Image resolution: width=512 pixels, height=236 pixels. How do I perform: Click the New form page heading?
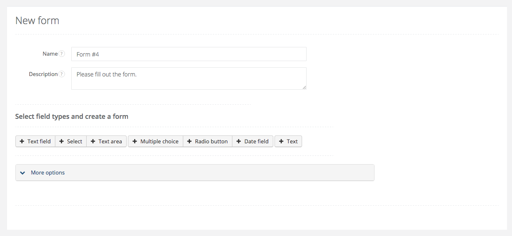[x=37, y=20]
